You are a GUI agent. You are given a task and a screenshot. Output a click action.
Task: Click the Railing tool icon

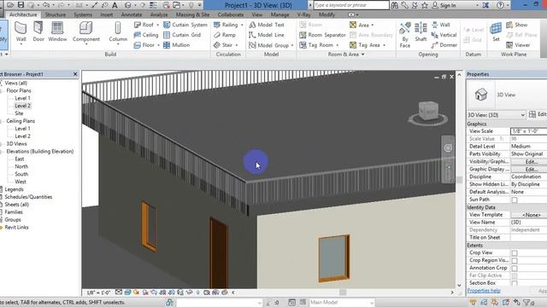pyautogui.click(x=217, y=25)
